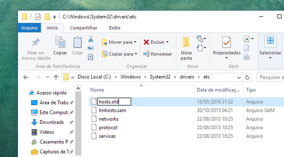Expand the address bar history dropdown
This screenshot has height=157, width=284.
239,78
